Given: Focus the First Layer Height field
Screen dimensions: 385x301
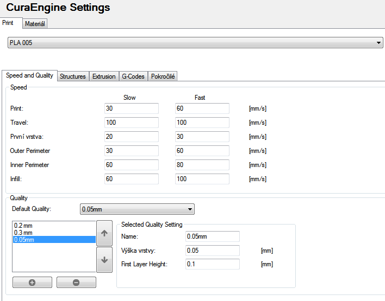Looking at the screenshot, I should 212,264.
